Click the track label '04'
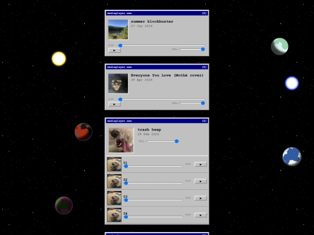The image size is (314, 235). click(126, 214)
